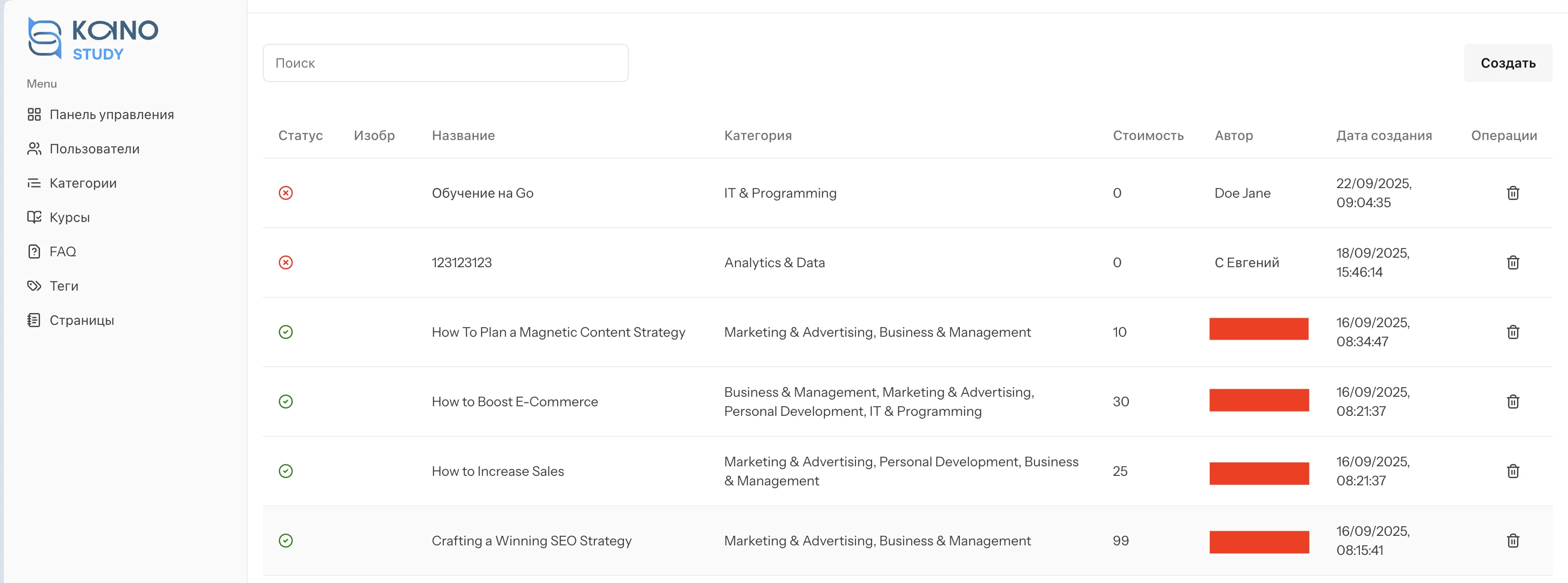This screenshot has width=1568, height=583.
Task: Click the Дата создания column header
Action: point(1383,136)
